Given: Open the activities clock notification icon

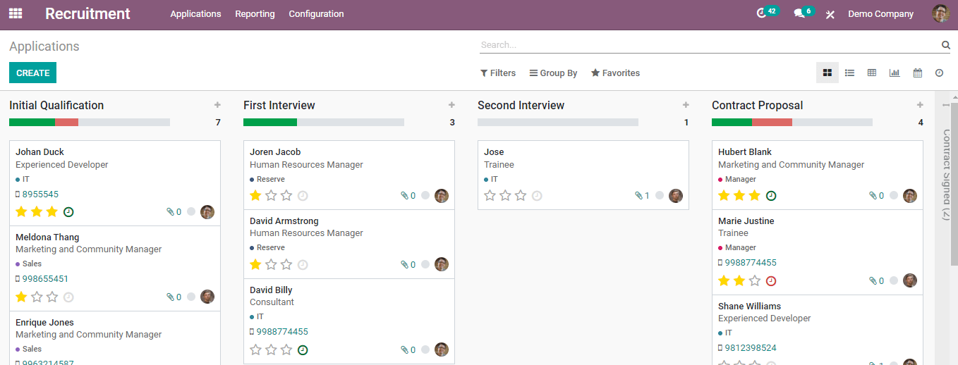Looking at the screenshot, I should click(761, 13).
